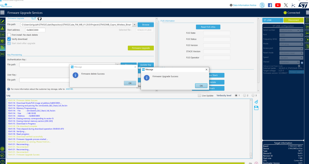
Task: Click the Update Key button
Action: tap(146, 65)
